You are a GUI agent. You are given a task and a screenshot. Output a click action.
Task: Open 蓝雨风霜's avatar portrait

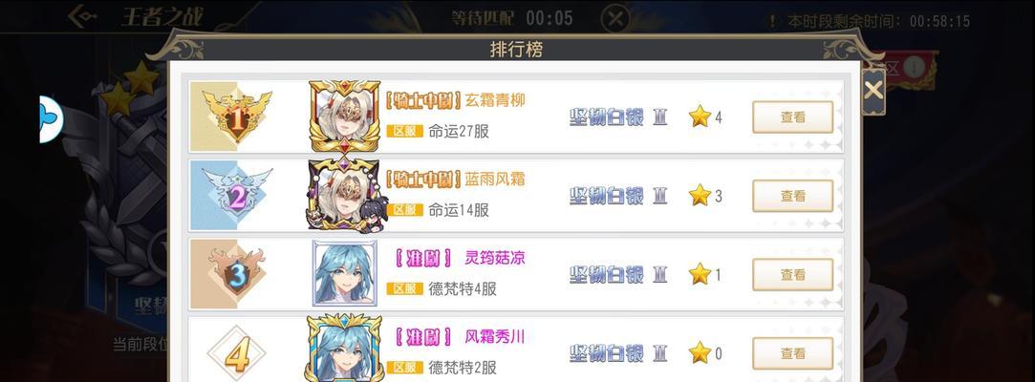point(345,195)
